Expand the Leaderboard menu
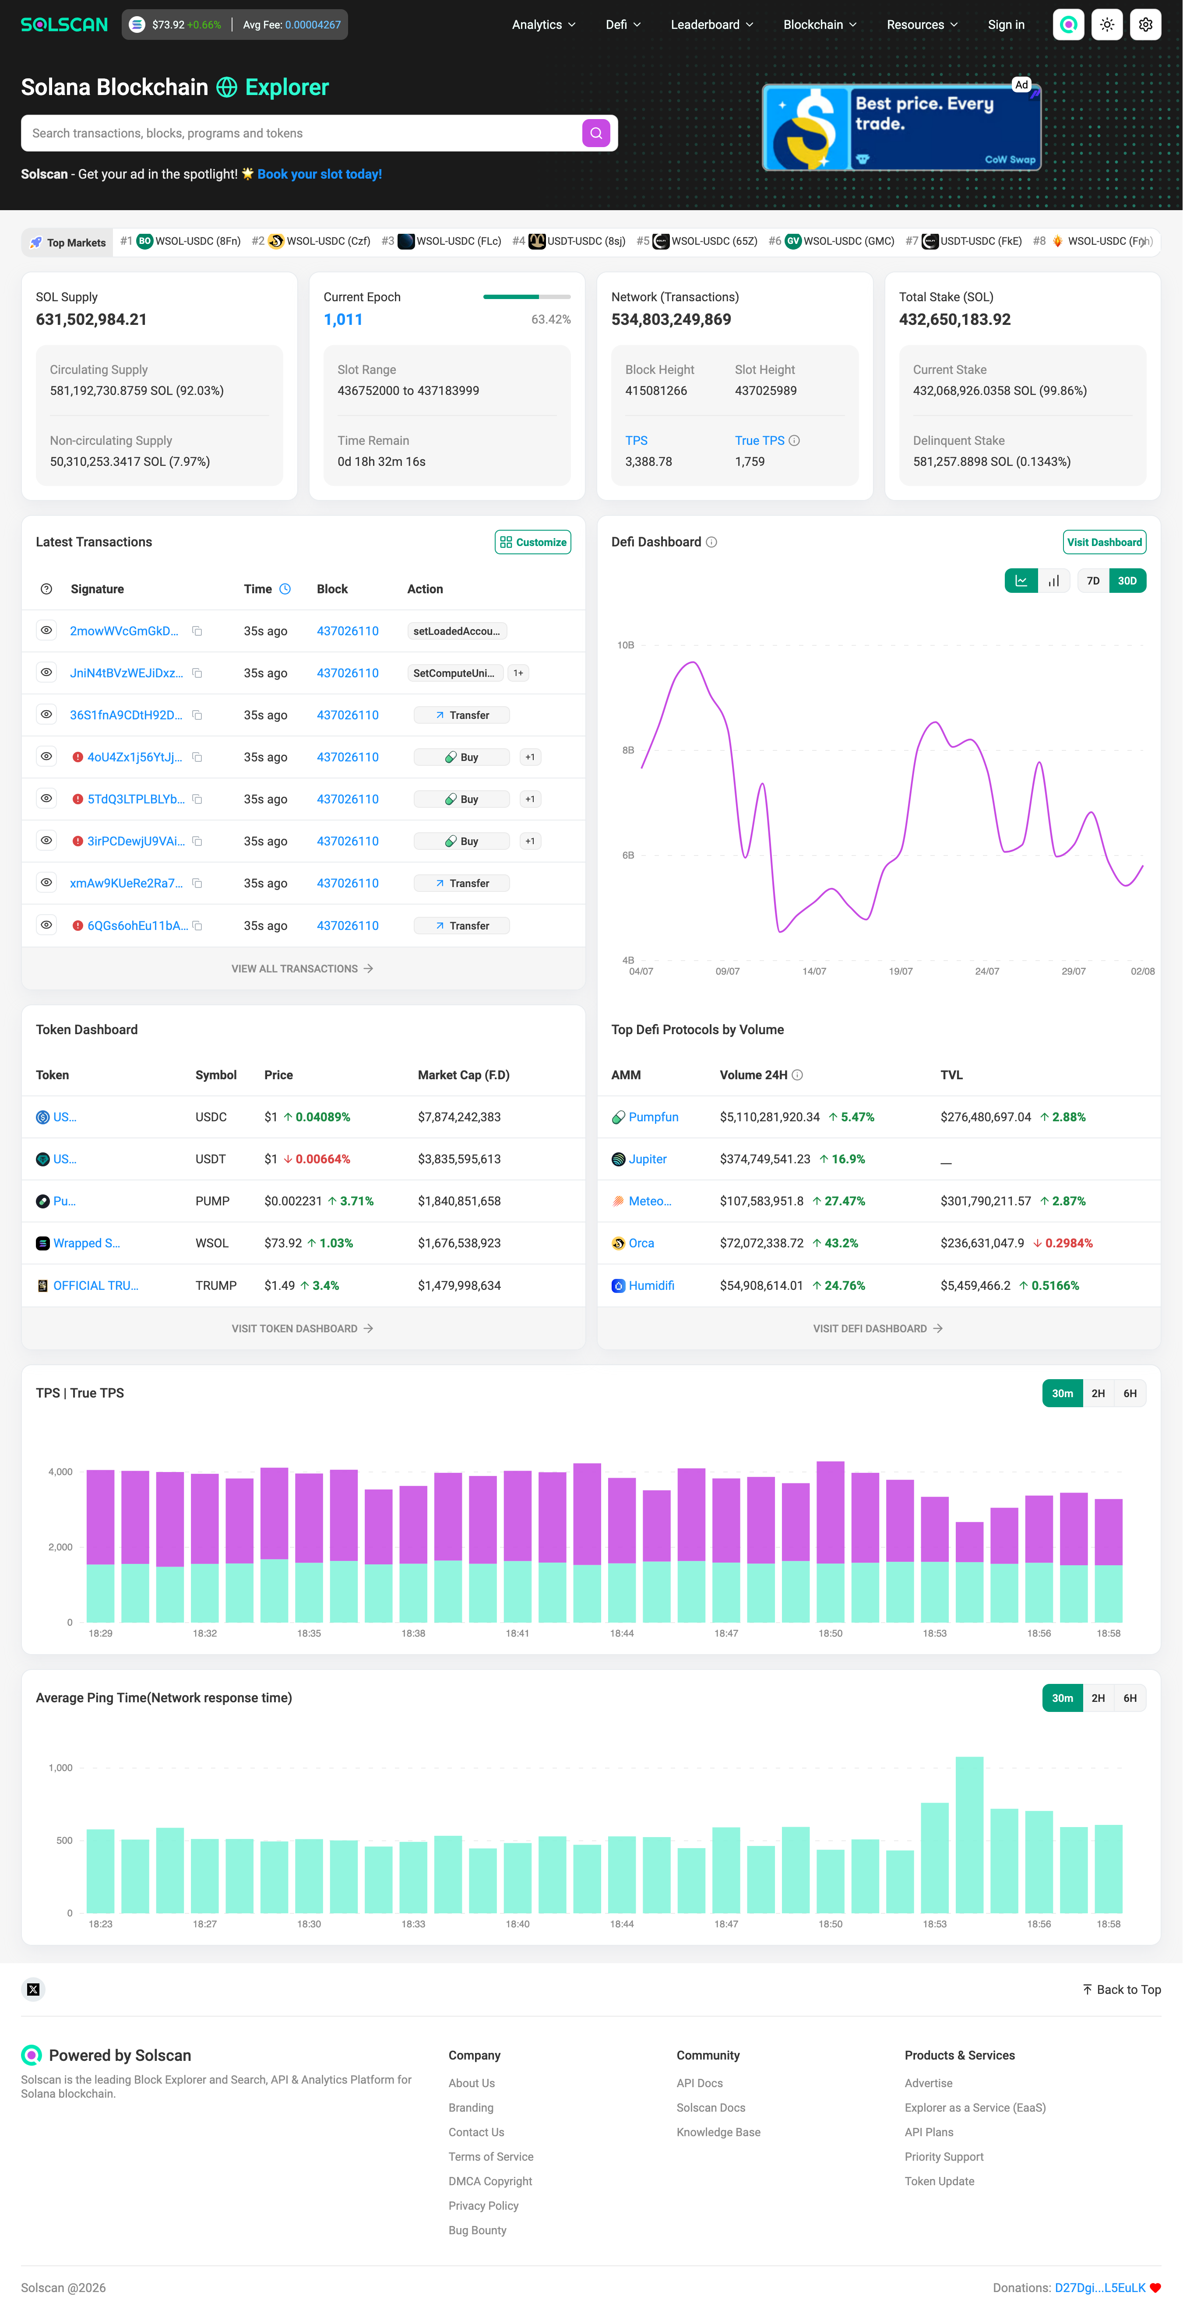Viewport: 1183px width, 2310px height. pyautogui.click(x=712, y=25)
